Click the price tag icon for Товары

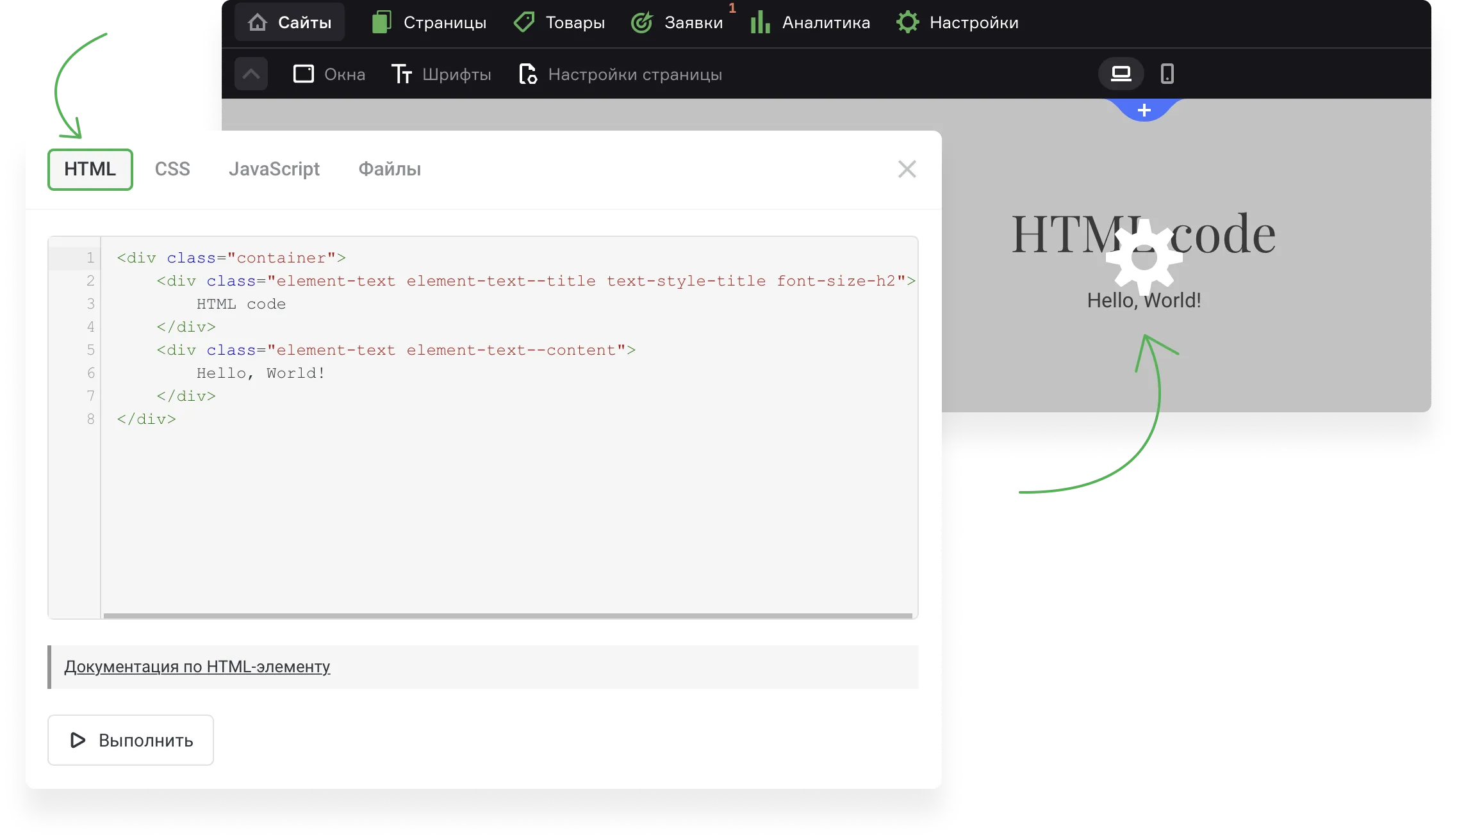pyautogui.click(x=524, y=22)
